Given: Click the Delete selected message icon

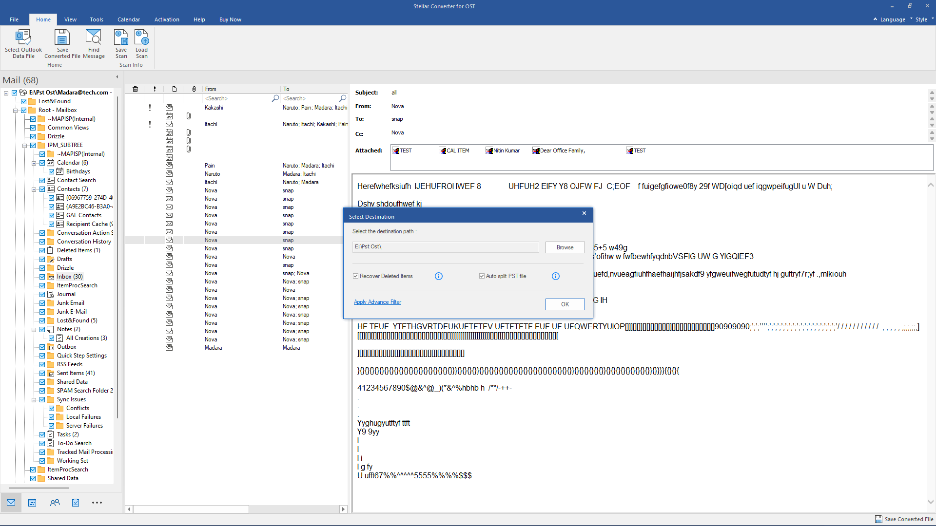Looking at the screenshot, I should coord(135,89).
